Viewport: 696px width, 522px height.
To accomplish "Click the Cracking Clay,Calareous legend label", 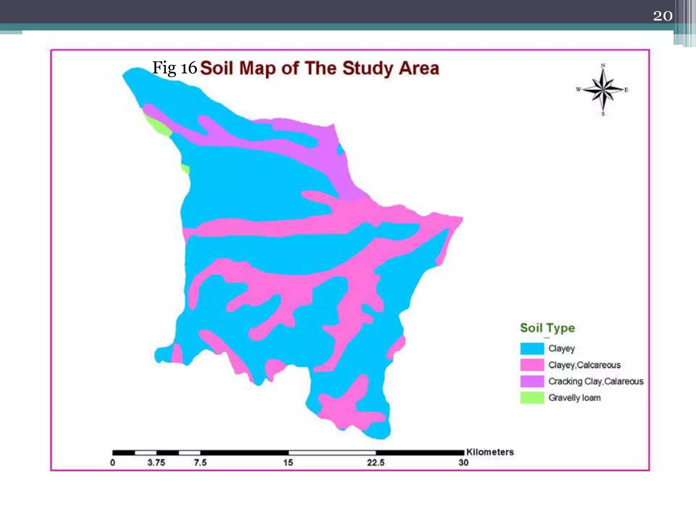I will click(x=596, y=381).
